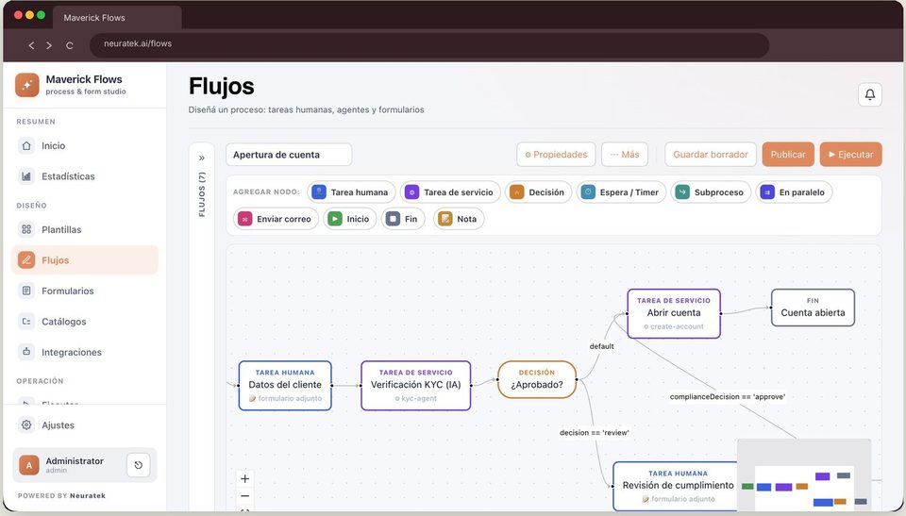Click the Estadísticas chart icon
This screenshot has width=906, height=516.
[26, 176]
